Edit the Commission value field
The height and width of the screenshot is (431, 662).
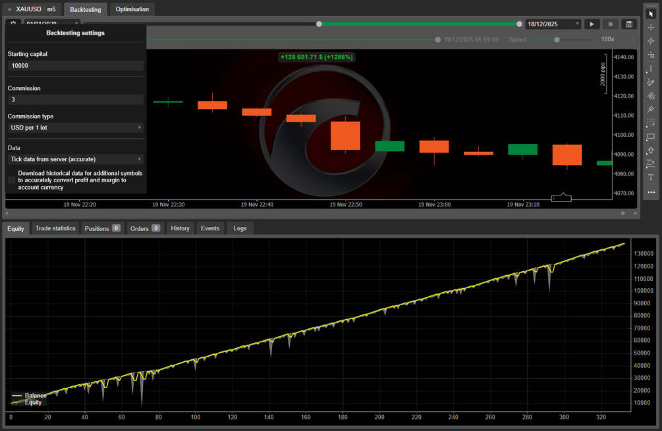pos(76,99)
